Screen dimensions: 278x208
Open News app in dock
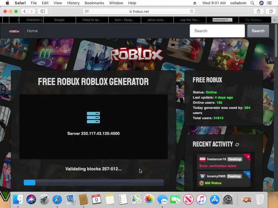tap(188, 200)
